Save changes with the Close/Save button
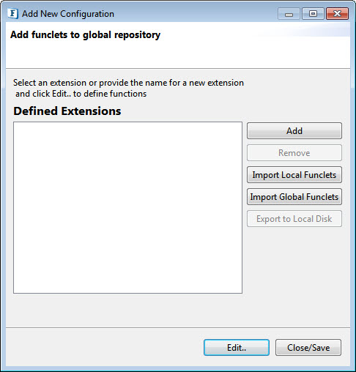356x372 pixels. 308,347
